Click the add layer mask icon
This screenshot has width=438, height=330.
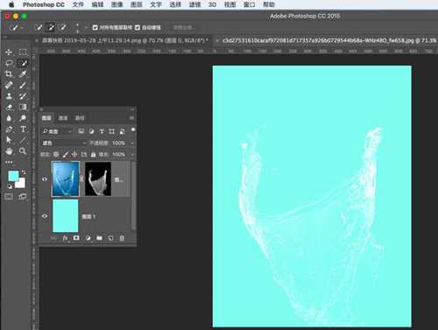point(76,238)
